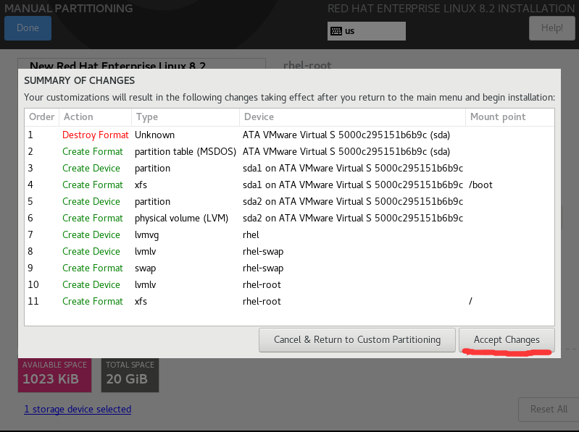This screenshot has height=432, width=579.
Task: Select rhel-swap device in row 8
Action: (263, 251)
